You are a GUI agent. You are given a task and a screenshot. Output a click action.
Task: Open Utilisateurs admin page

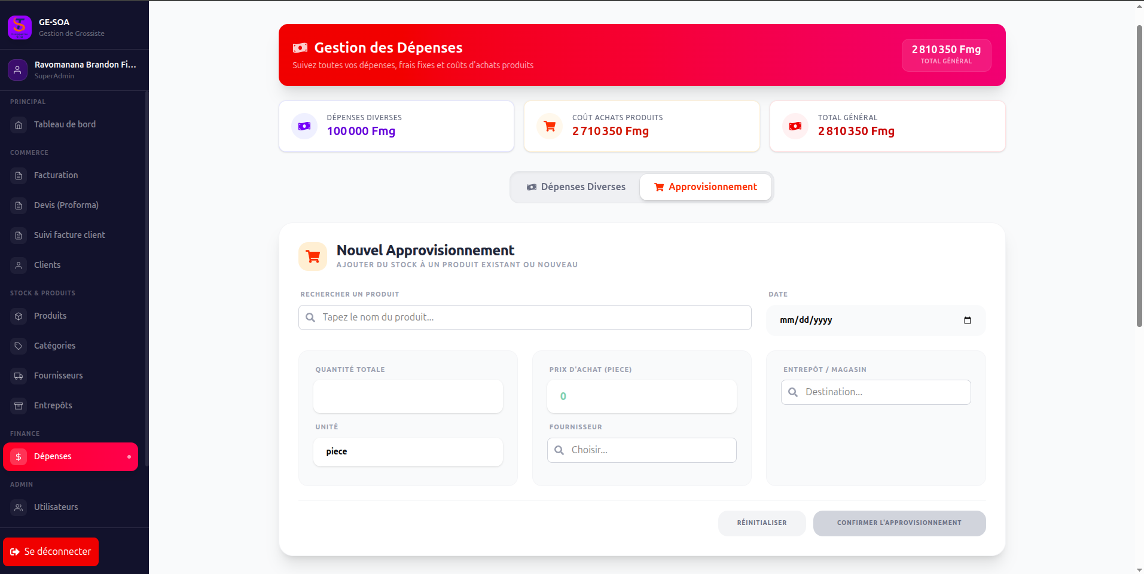pyautogui.click(x=71, y=508)
